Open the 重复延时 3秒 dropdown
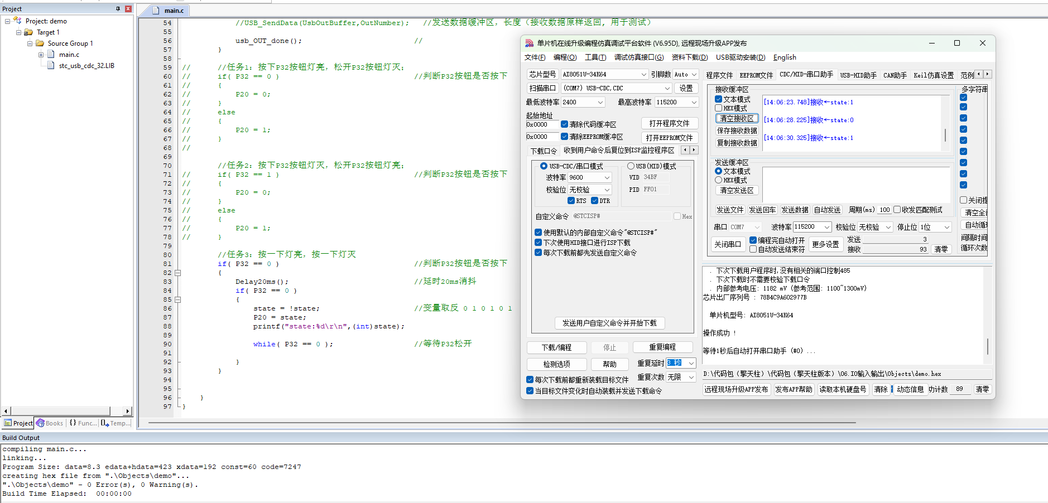1048x503 pixels. point(691,363)
